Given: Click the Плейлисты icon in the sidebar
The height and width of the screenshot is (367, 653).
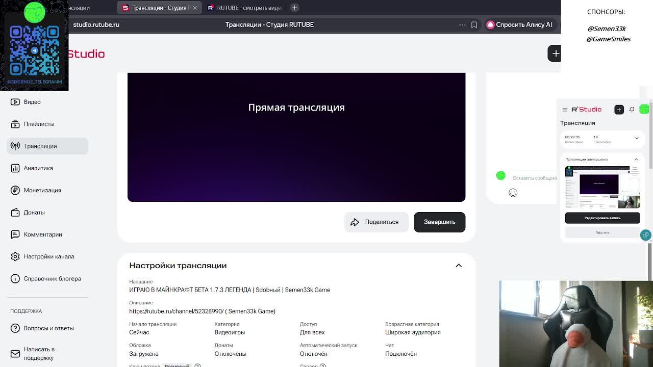Looking at the screenshot, I should (15, 124).
